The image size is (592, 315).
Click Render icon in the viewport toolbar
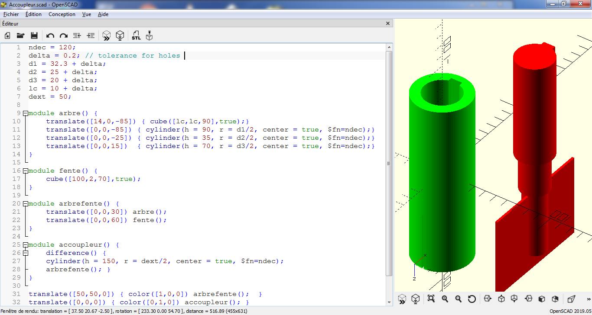point(415,299)
